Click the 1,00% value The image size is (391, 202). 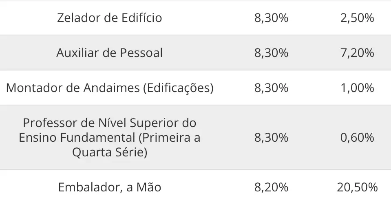(357, 88)
